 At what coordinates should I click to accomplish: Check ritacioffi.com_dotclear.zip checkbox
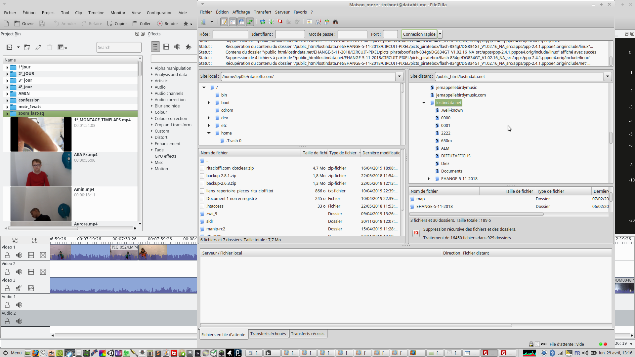202,168
